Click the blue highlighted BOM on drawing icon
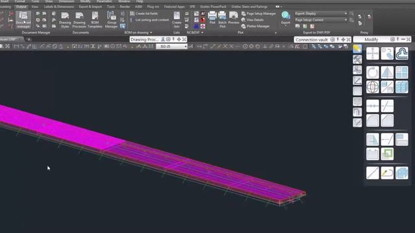 123,26
